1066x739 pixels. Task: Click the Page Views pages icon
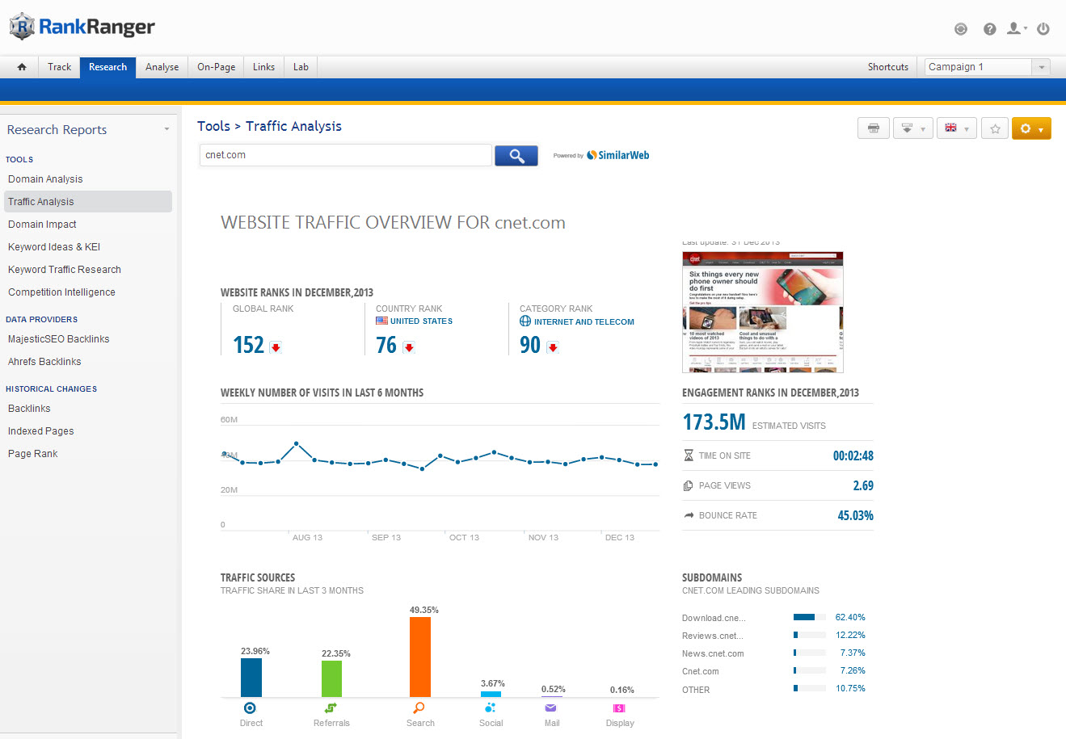(x=689, y=485)
